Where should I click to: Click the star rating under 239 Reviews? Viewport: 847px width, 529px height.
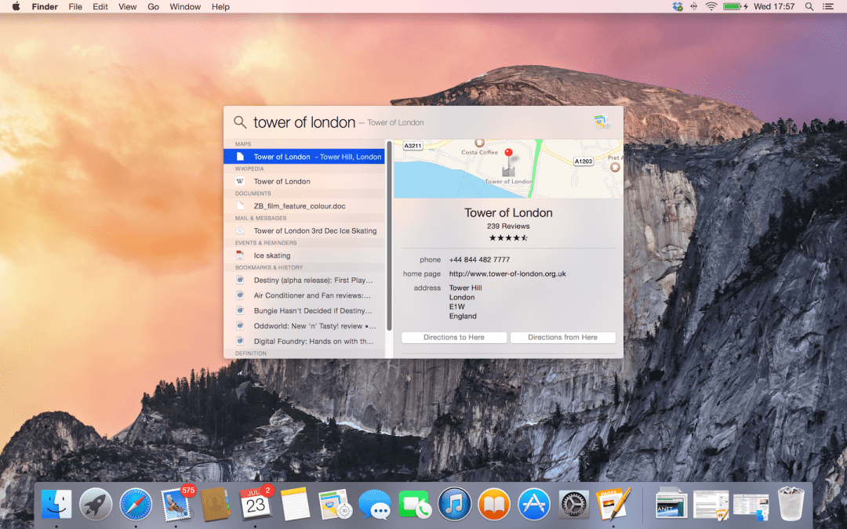[x=508, y=237]
